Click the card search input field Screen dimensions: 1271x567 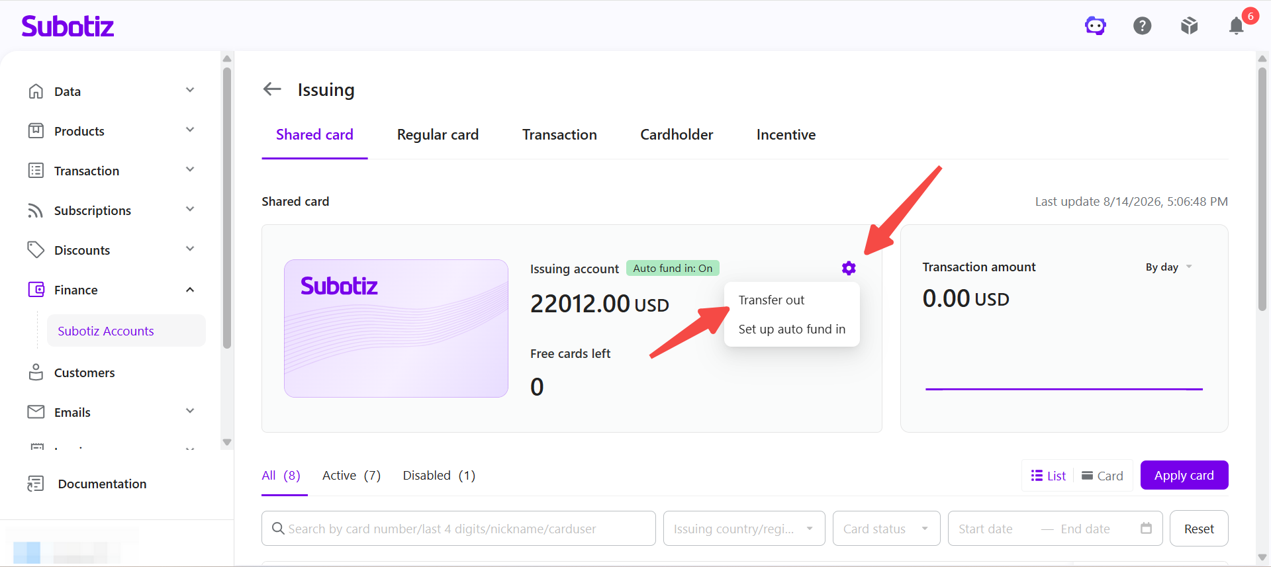[x=458, y=529]
